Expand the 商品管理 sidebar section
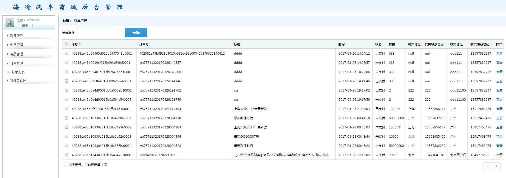 tap(16, 54)
